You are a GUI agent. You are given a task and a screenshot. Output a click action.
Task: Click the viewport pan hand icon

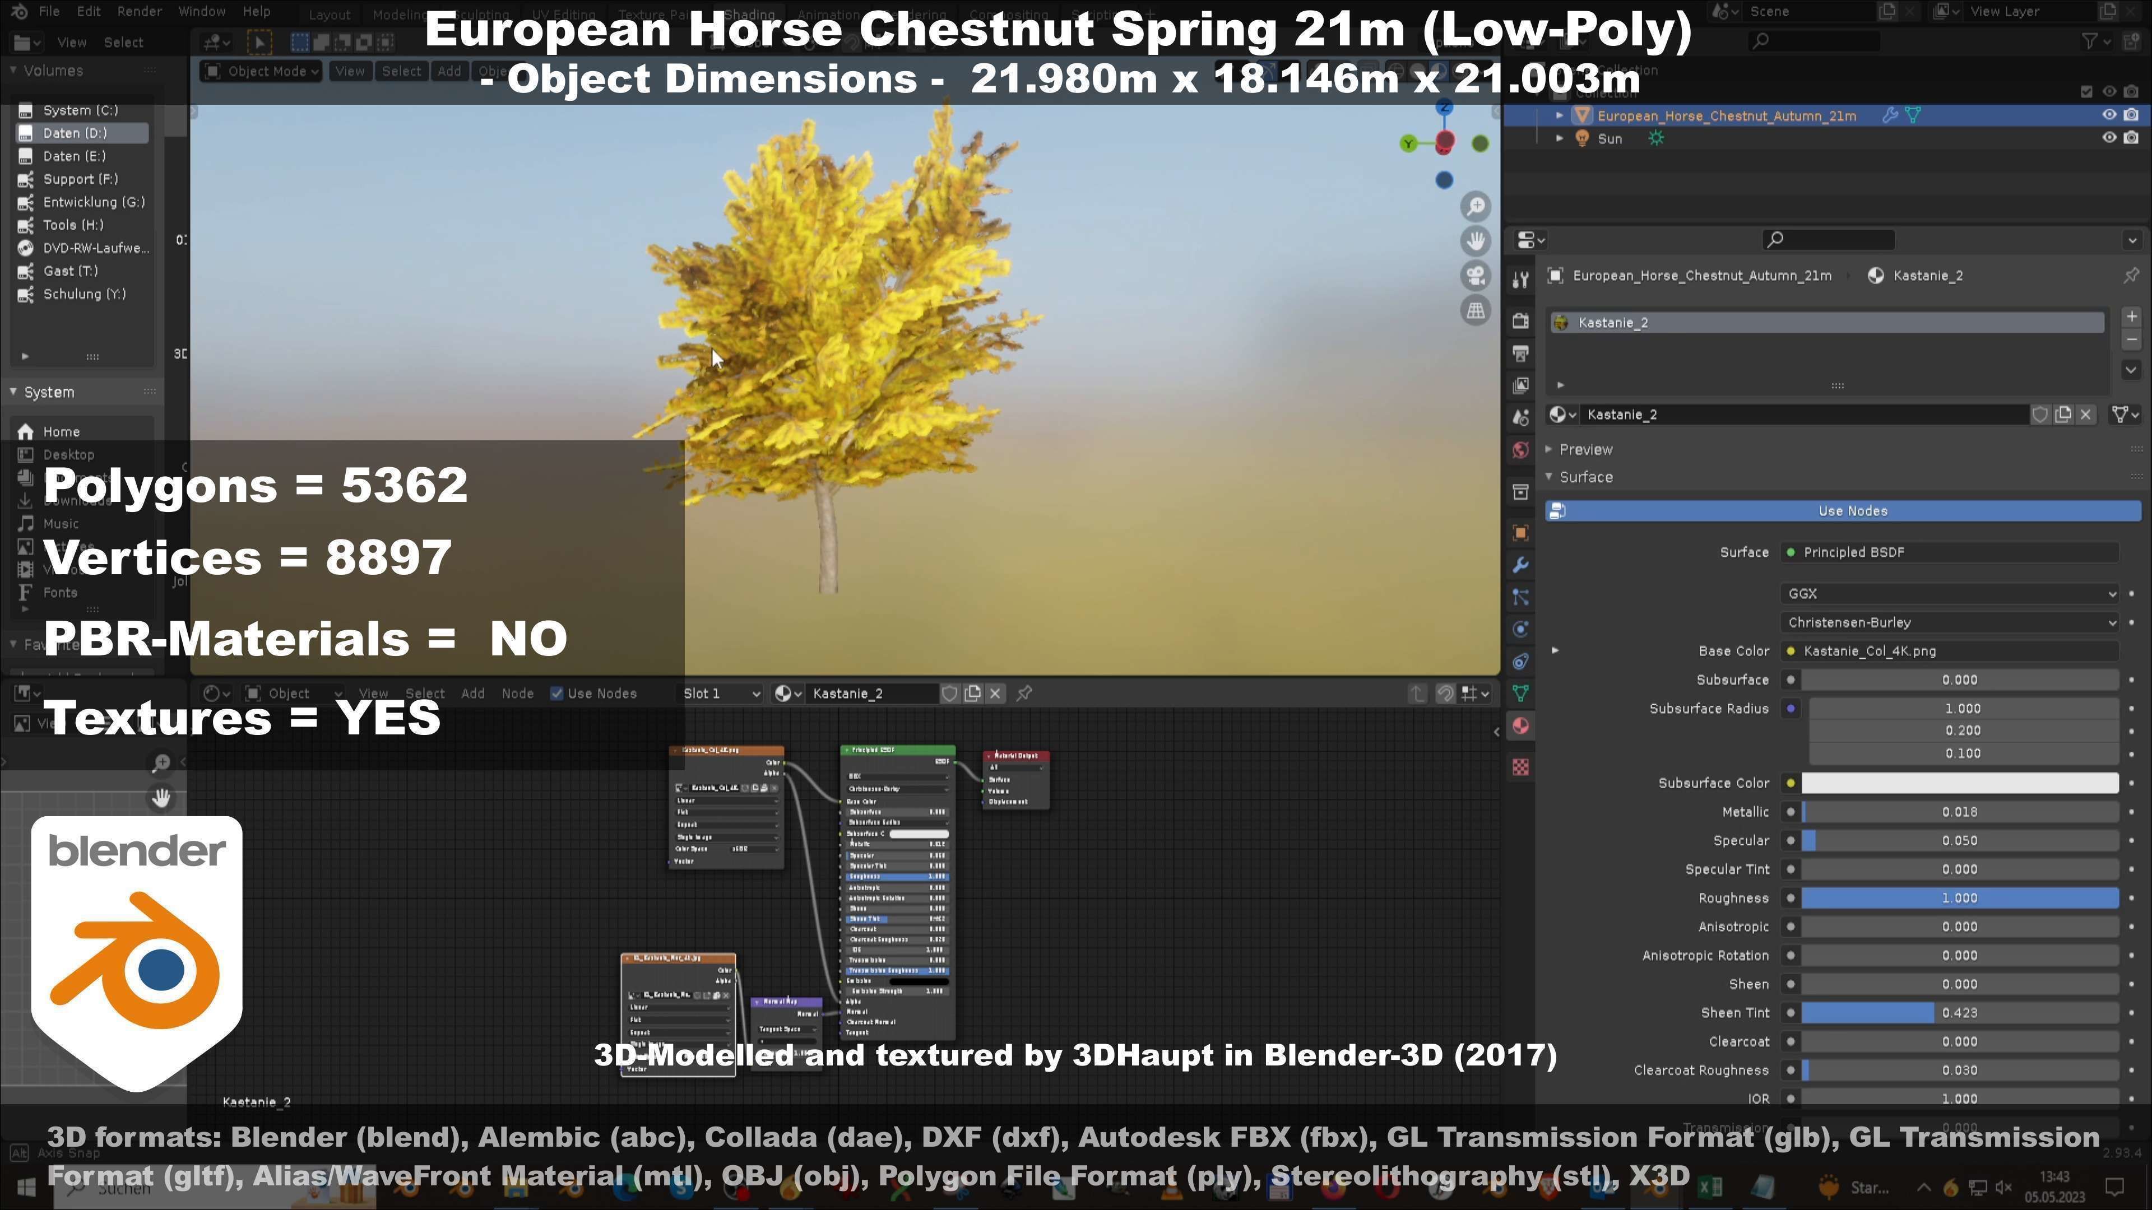tap(1476, 241)
